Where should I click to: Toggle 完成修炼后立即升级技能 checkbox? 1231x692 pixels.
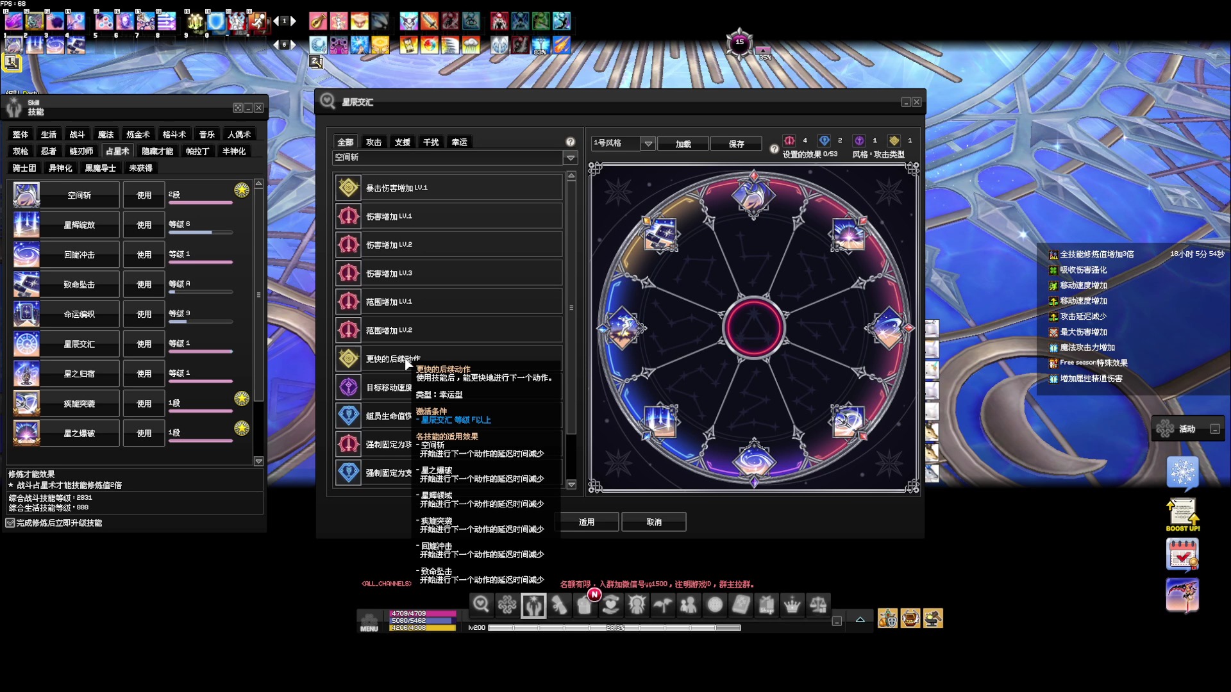click(x=10, y=523)
